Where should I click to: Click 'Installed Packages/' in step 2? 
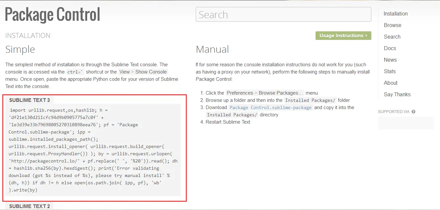point(310,100)
